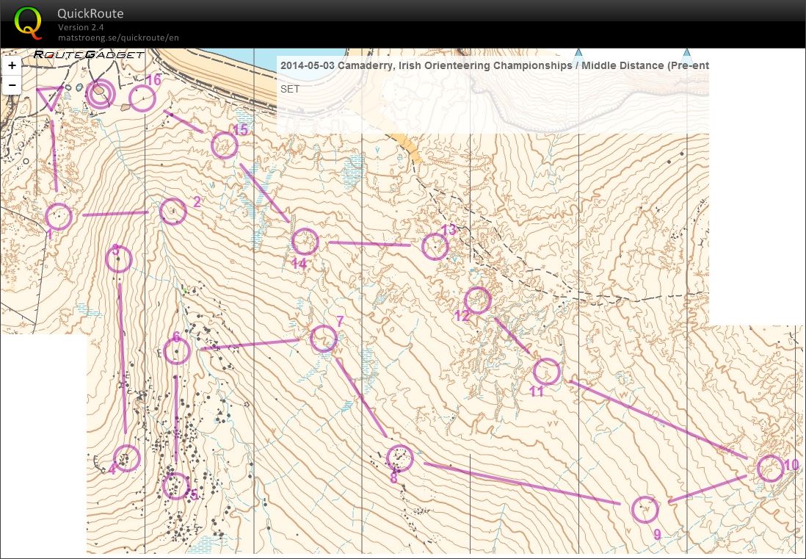The image size is (806, 559).
Task: Select control circle 16
Action: click(x=142, y=98)
